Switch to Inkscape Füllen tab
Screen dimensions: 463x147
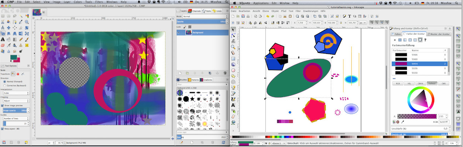[397, 34]
